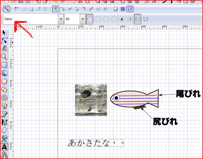Select the Star polygon tool
This screenshot has height=159, width=203.
pyautogui.click(x=4, y=90)
